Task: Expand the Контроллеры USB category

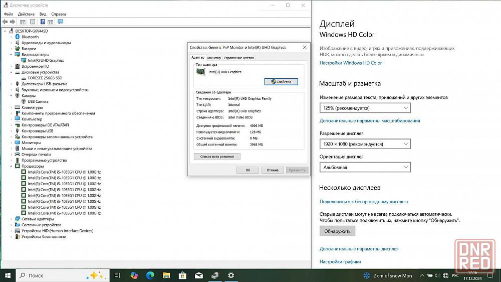Action: tap(11, 131)
